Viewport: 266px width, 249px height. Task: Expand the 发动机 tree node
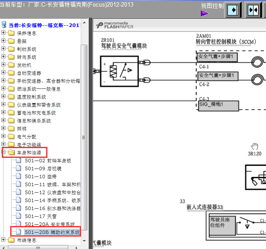coord(3,64)
